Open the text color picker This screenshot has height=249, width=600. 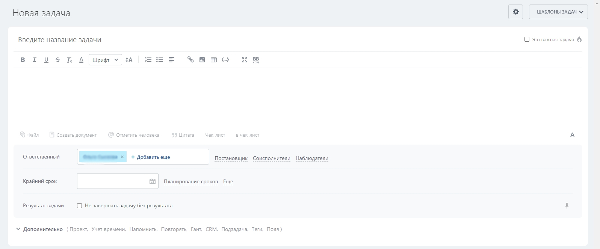click(x=81, y=60)
